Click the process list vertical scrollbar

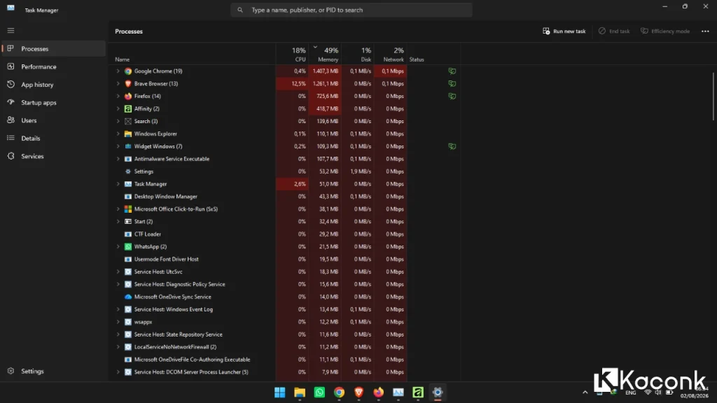[x=713, y=96]
